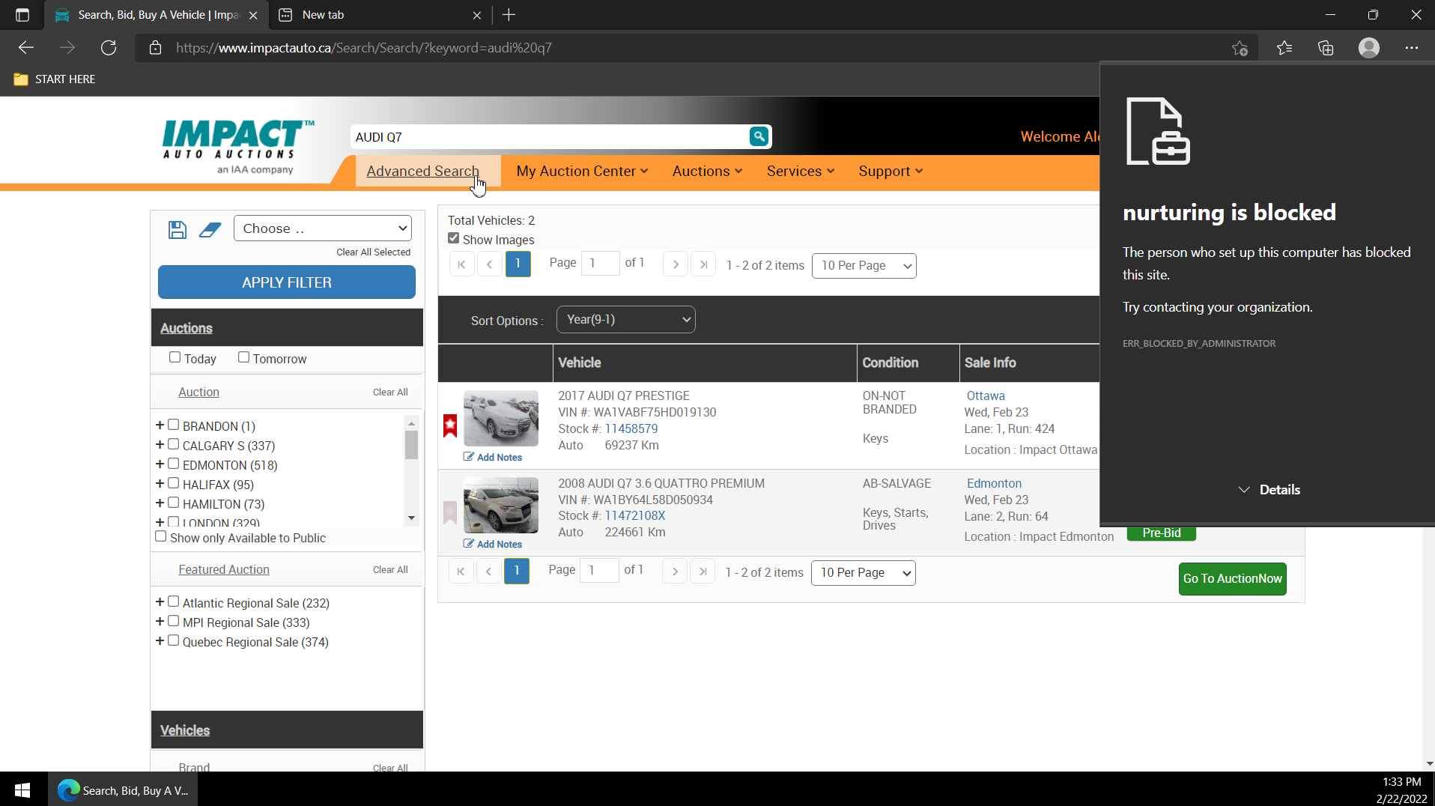Image resolution: width=1435 pixels, height=806 pixels.
Task: Click the AUDI Q7 search input field
Action: pos(549,137)
